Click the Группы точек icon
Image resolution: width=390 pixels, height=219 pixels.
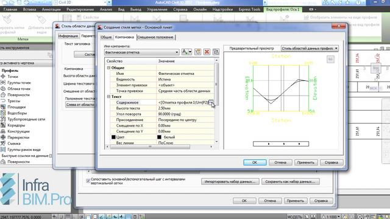[x=3, y=83]
